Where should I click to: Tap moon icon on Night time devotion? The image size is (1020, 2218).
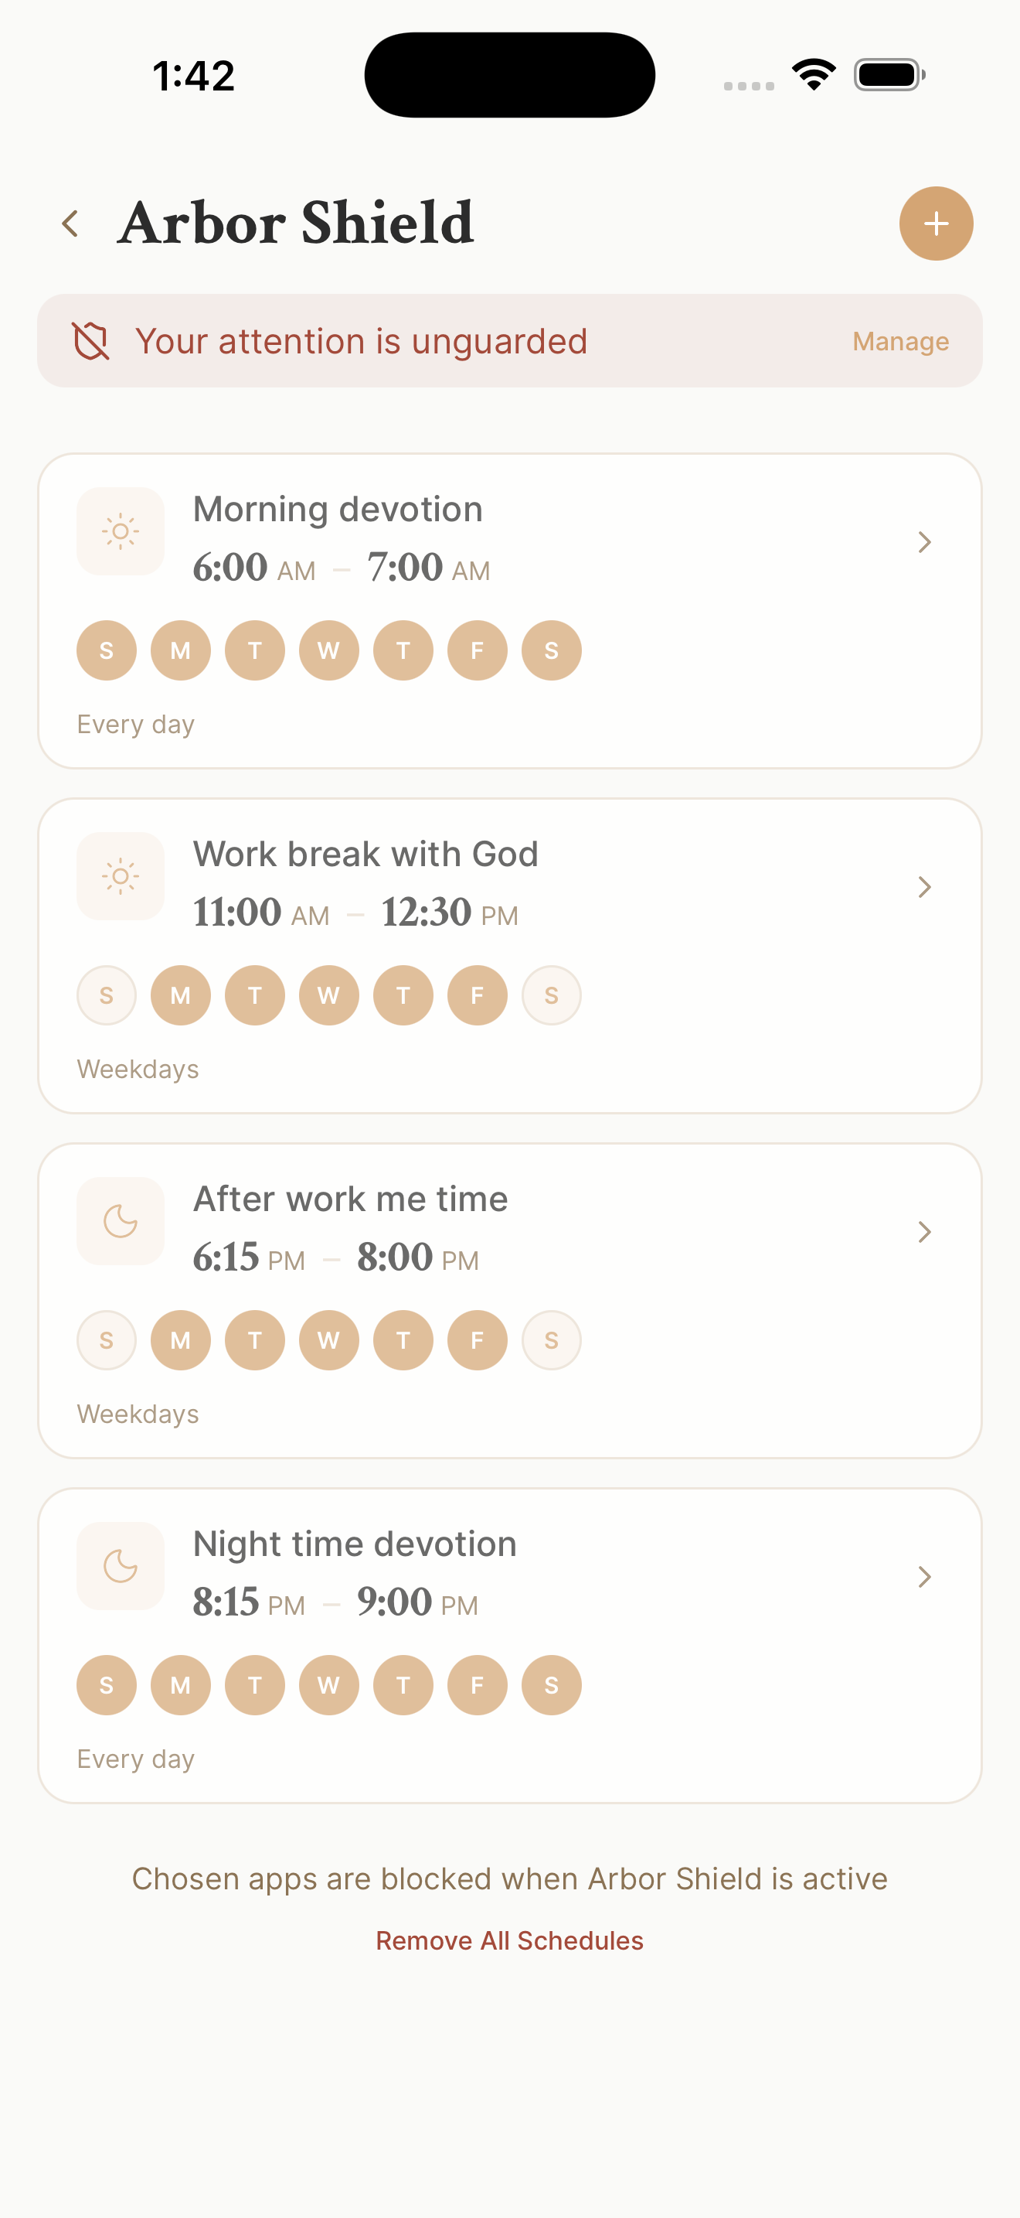pyautogui.click(x=121, y=1566)
